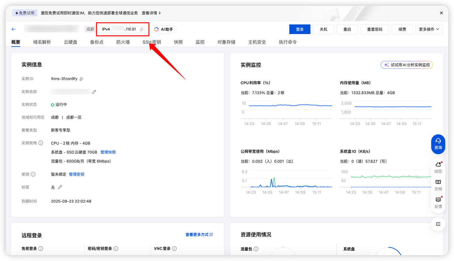Viewport: 454px width, 261px height.
Task: Open the 管理快照 link
Action: (108, 152)
